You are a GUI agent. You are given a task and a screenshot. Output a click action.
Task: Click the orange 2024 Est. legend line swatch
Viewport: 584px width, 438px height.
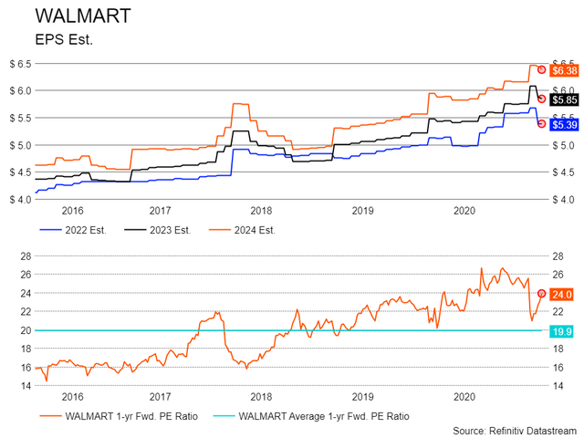[219, 230]
